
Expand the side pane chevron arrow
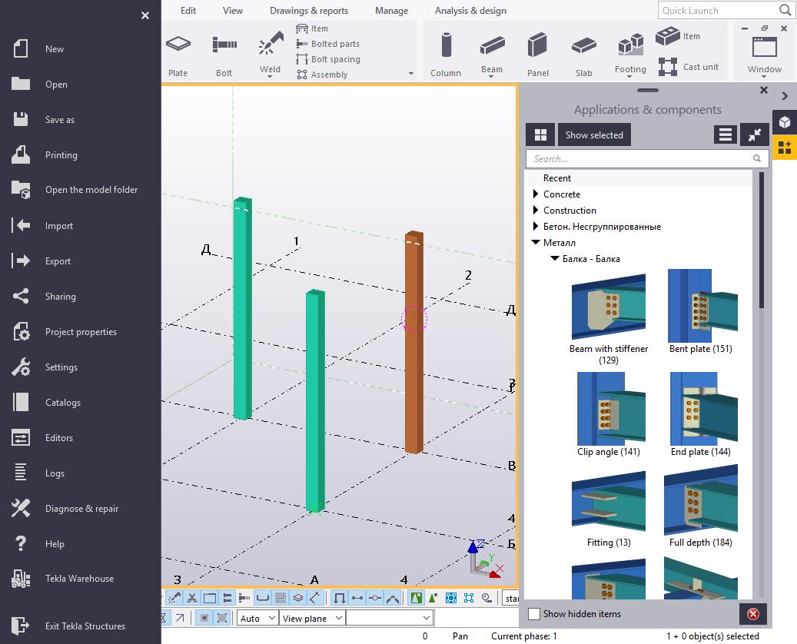(x=785, y=95)
